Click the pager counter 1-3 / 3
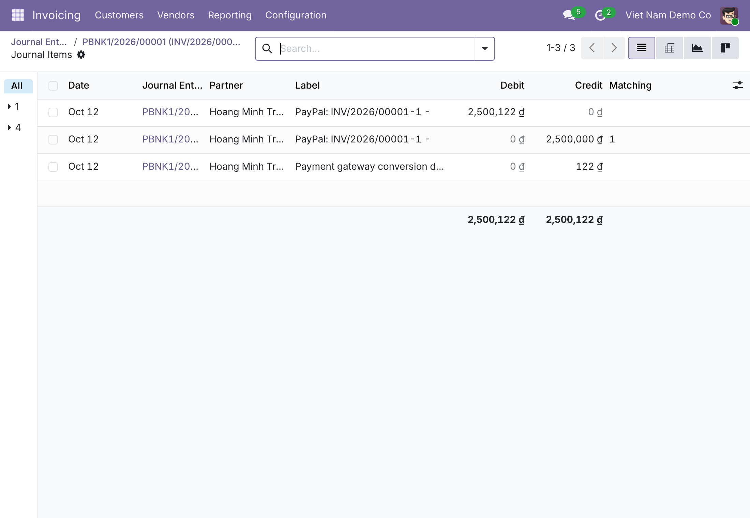The image size is (750, 518). point(561,48)
